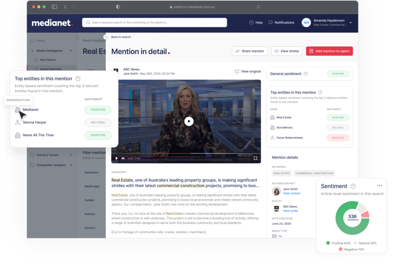399x275 pixels.
Task: Open View contact link for Jane Smith
Action: tap(292, 193)
